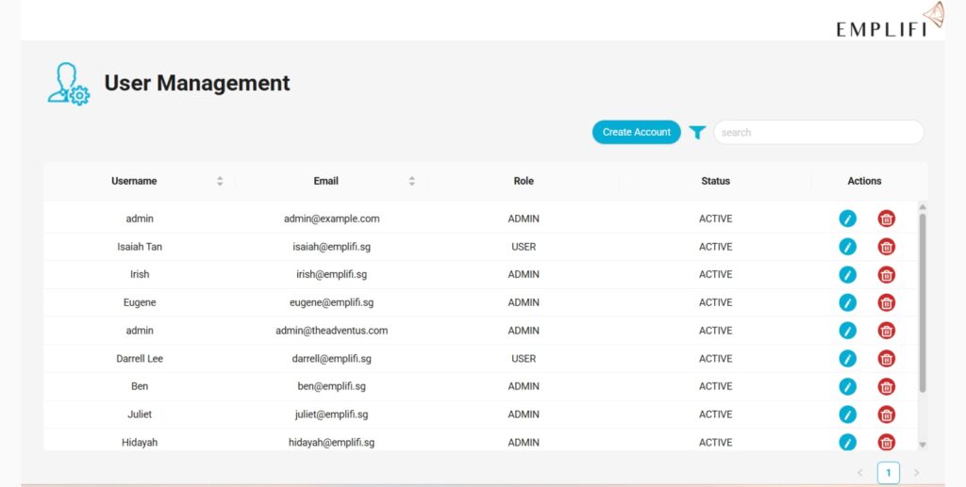Click the pencil icon for Irish

click(x=847, y=275)
